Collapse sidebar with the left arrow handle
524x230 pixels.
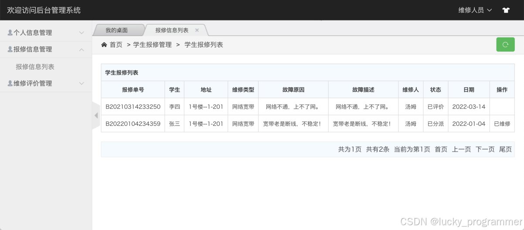(96, 115)
